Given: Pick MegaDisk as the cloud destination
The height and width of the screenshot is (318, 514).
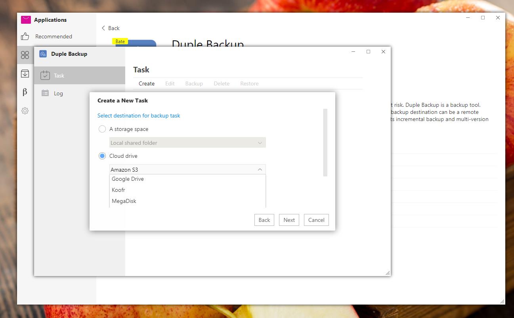Looking at the screenshot, I should tap(124, 201).
